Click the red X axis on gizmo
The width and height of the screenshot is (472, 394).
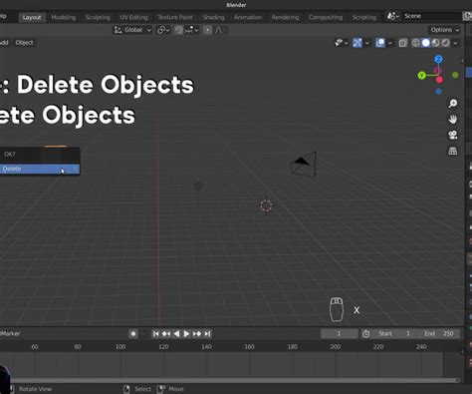[439, 80]
